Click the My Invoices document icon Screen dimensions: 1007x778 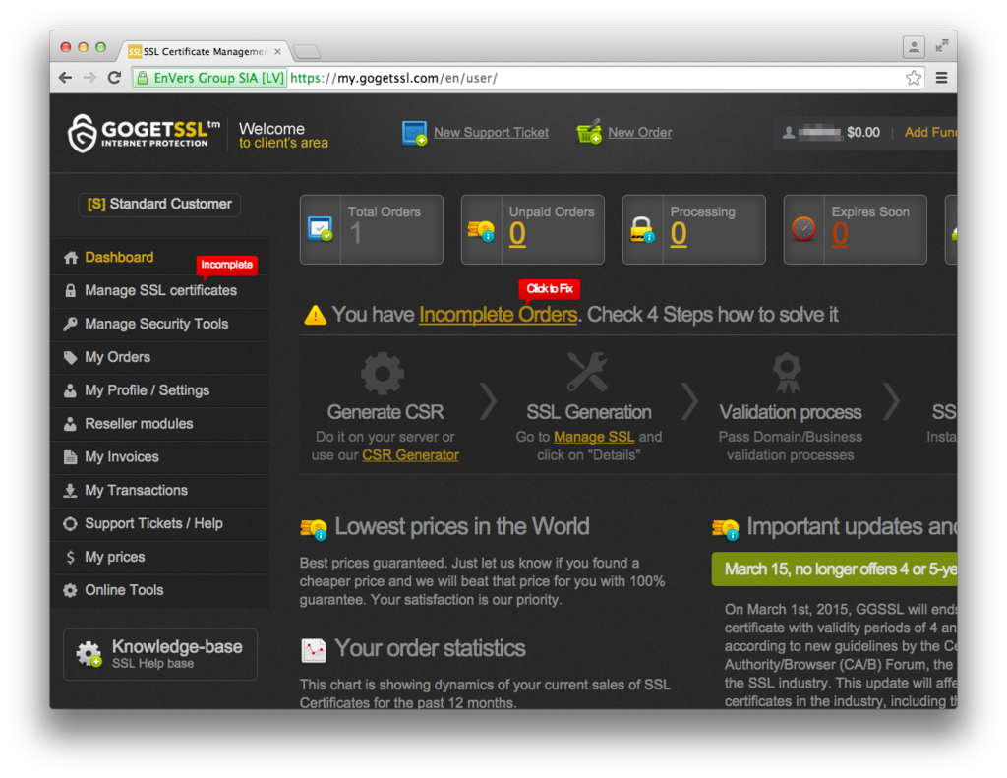[71, 456]
